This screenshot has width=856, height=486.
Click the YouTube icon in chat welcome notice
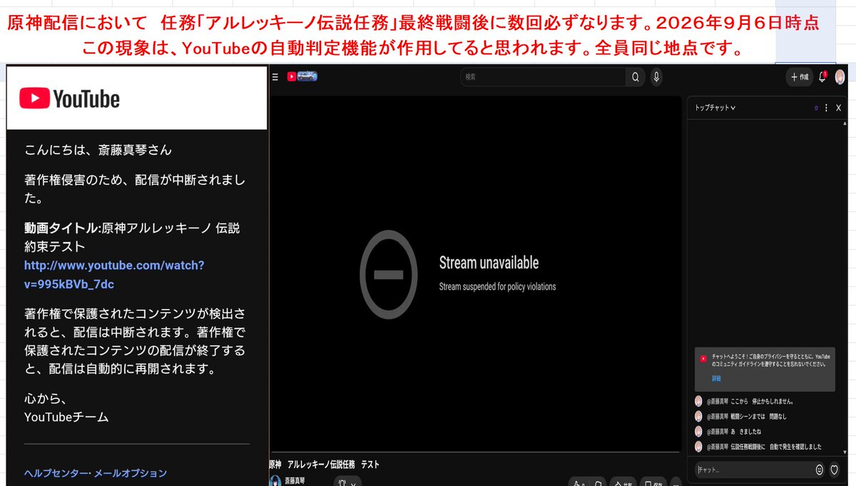coord(703,359)
